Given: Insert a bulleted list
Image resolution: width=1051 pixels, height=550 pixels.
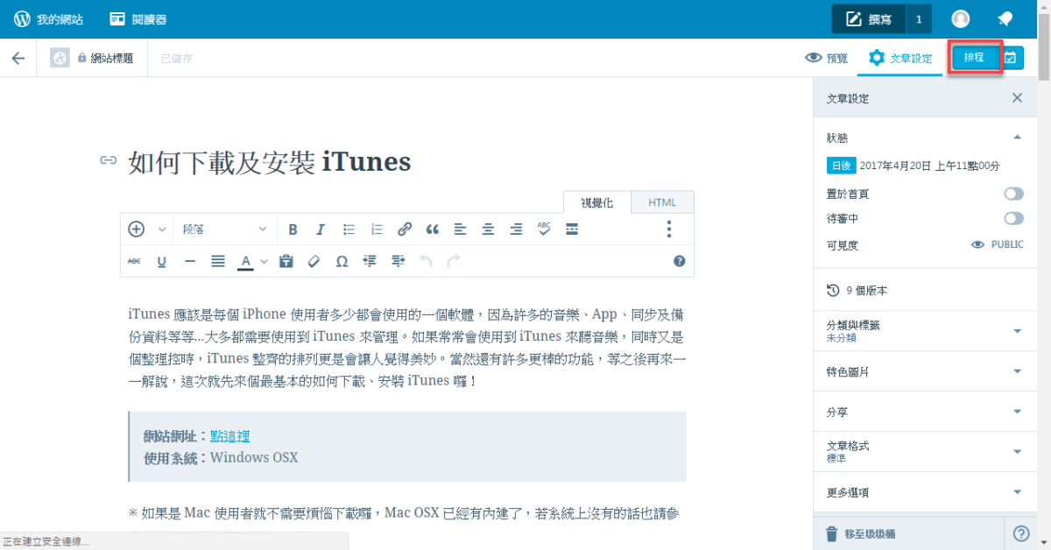Looking at the screenshot, I should click(x=349, y=229).
